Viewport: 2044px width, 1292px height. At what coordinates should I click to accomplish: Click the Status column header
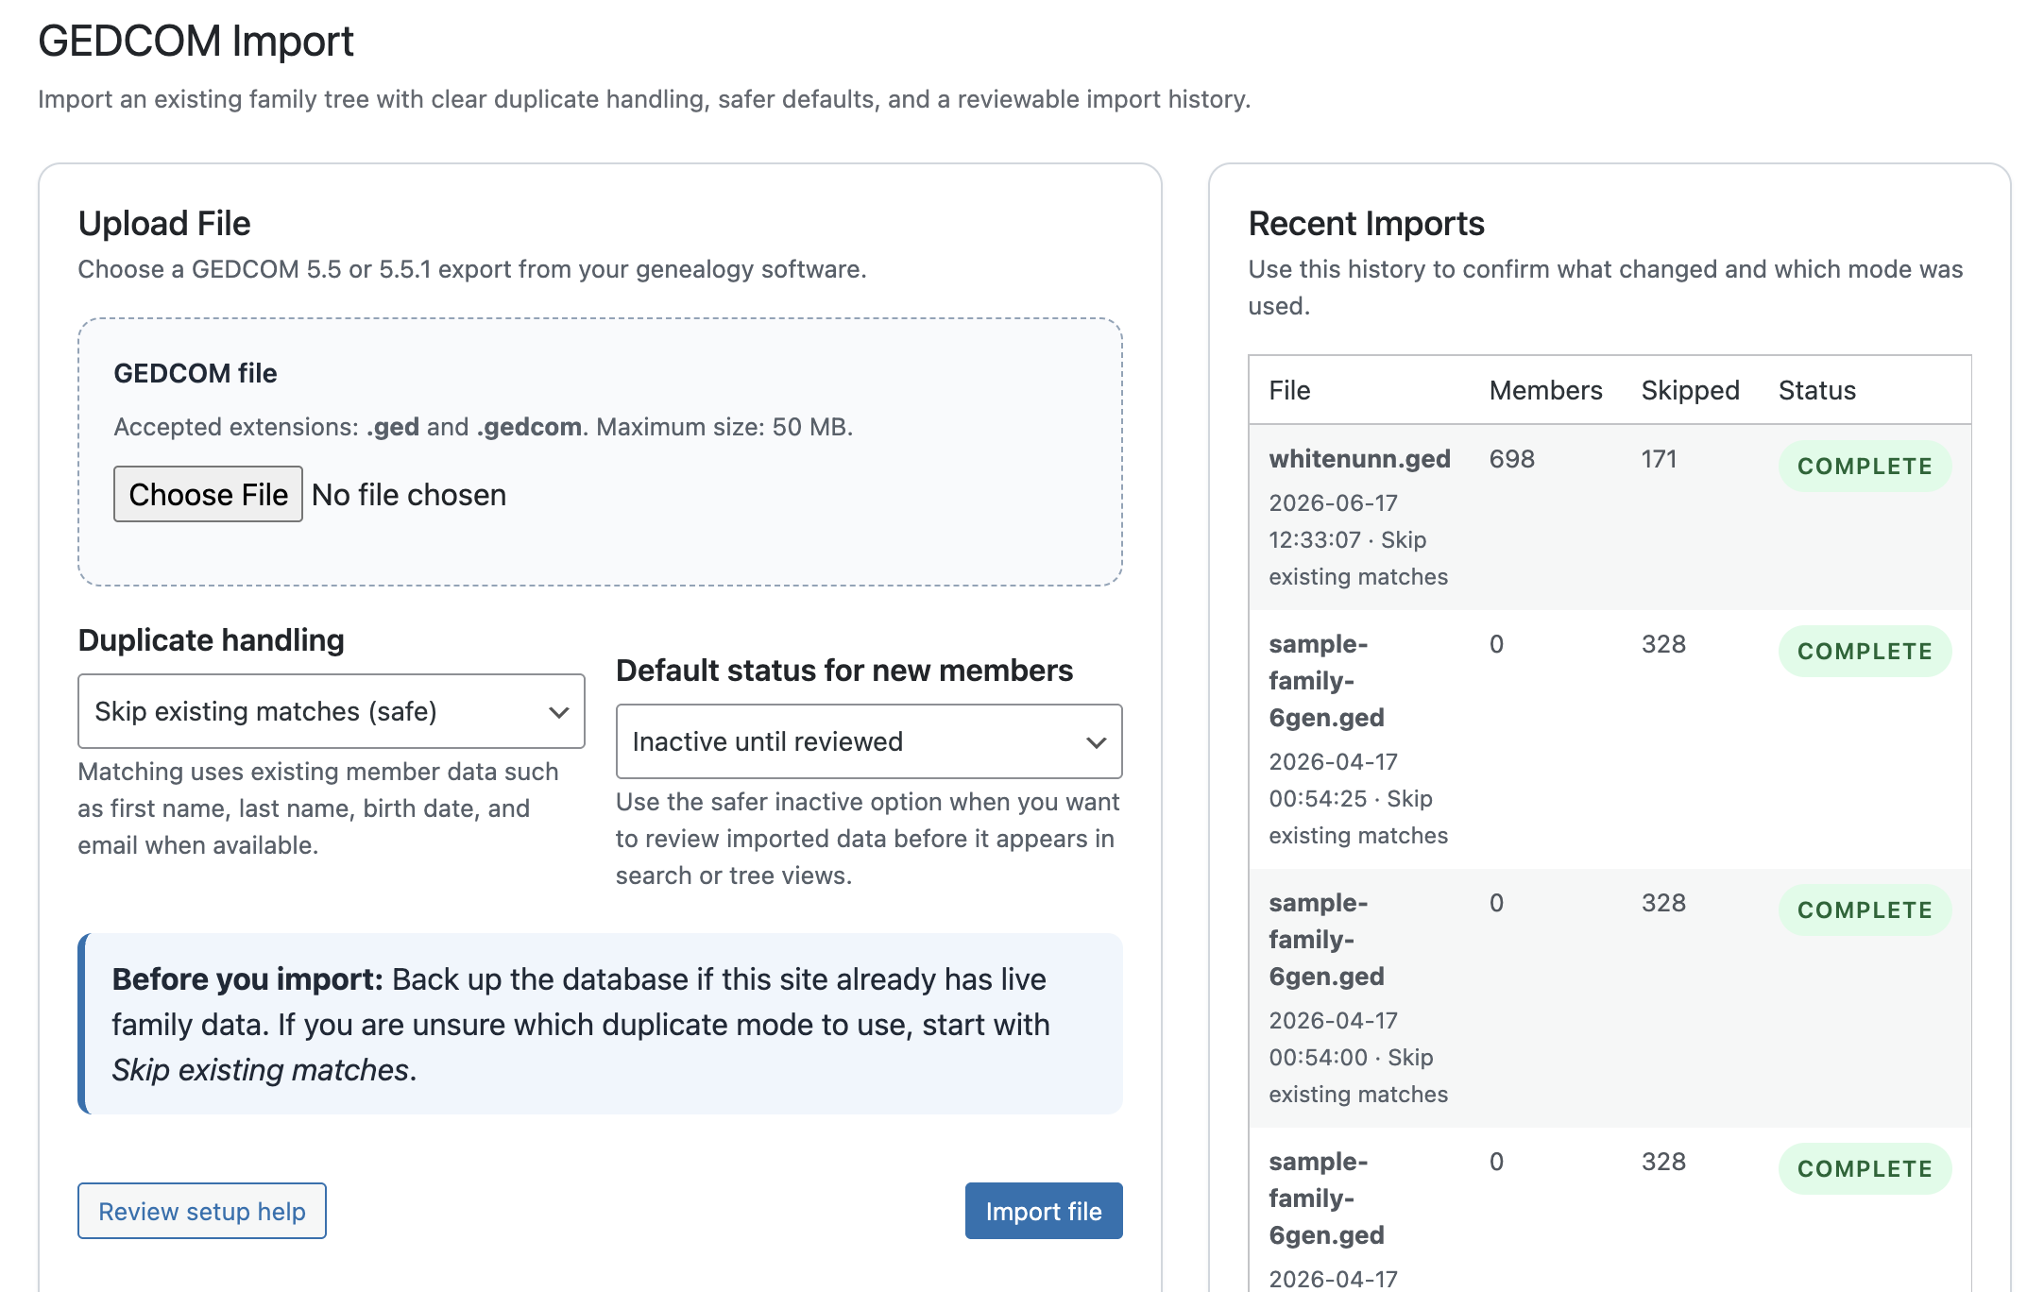pyautogui.click(x=1816, y=390)
